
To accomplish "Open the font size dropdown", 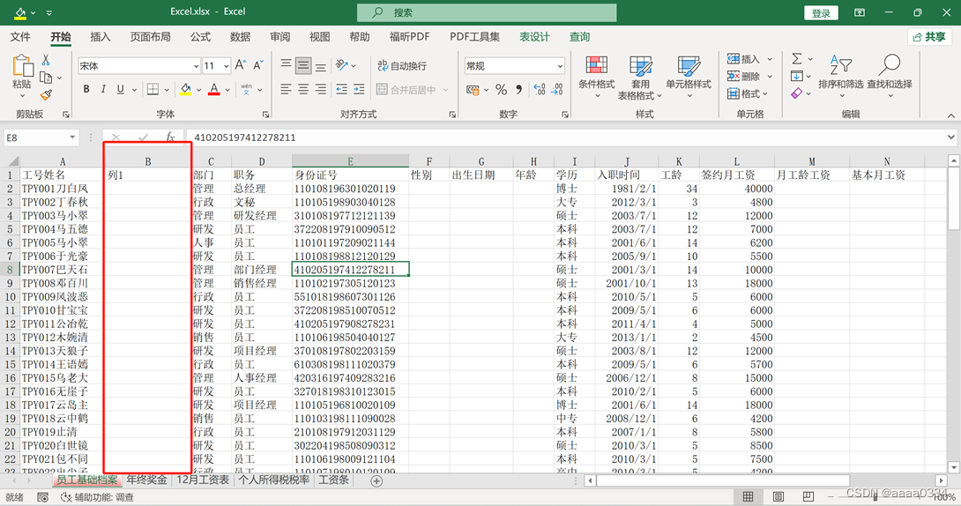I will (x=227, y=65).
